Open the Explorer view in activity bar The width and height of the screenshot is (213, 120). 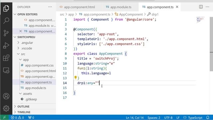6,8
